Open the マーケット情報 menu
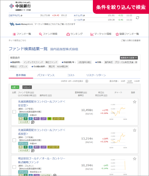Viewport: 149px width, 176px height. point(101,34)
